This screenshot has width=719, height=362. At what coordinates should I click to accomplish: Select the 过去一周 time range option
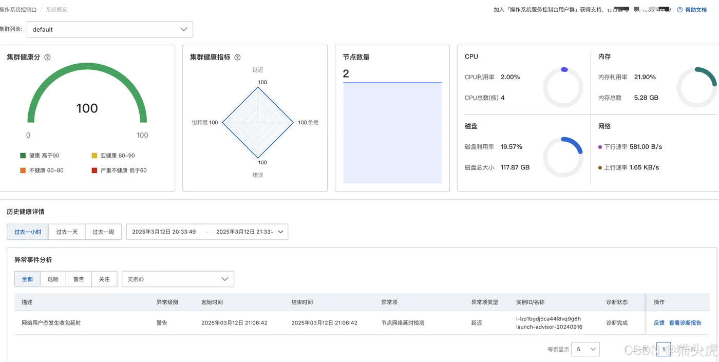(103, 232)
